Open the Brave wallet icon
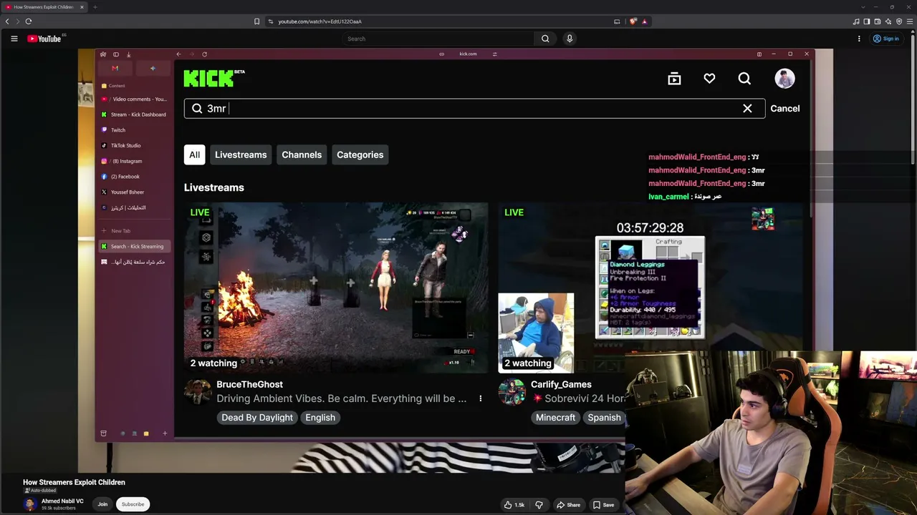Image resolution: width=917 pixels, height=515 pixels. tap(878, 21)
